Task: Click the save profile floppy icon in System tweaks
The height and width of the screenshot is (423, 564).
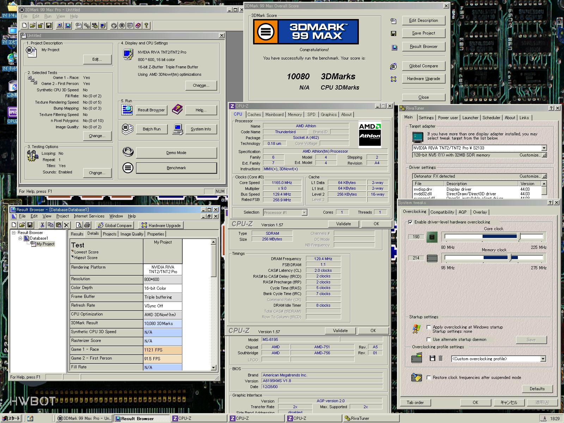Action: (433, 358)
